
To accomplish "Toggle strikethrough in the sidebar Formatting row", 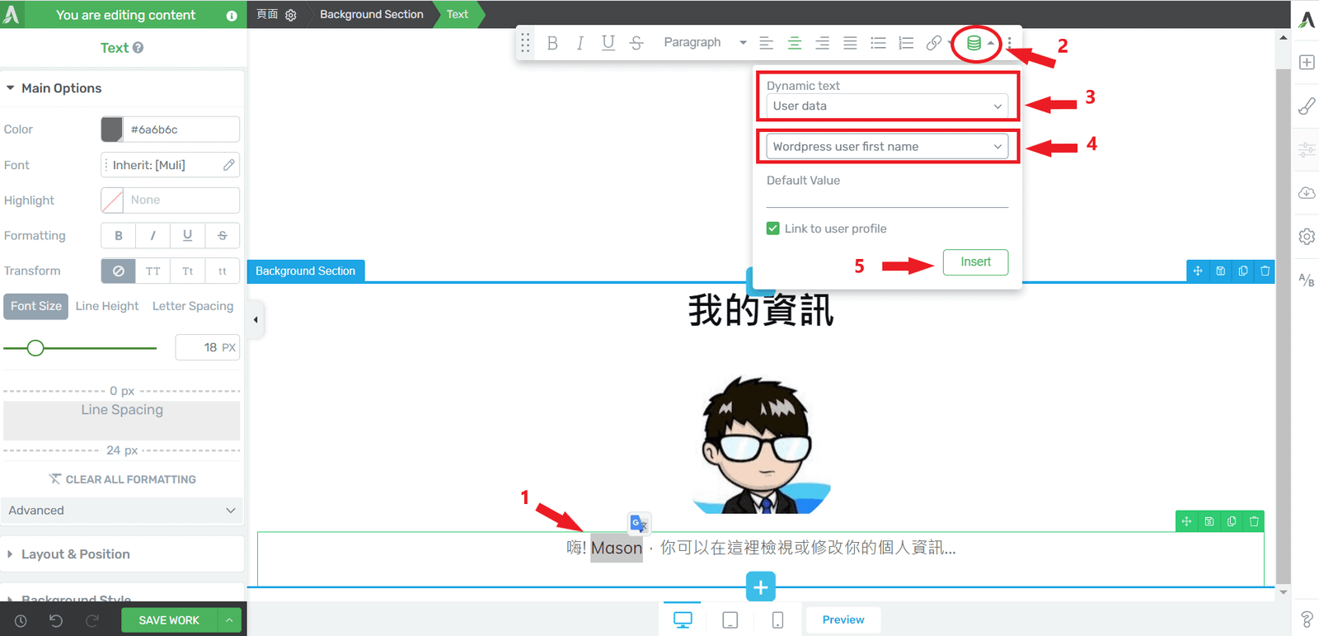I will click(223, 235).
